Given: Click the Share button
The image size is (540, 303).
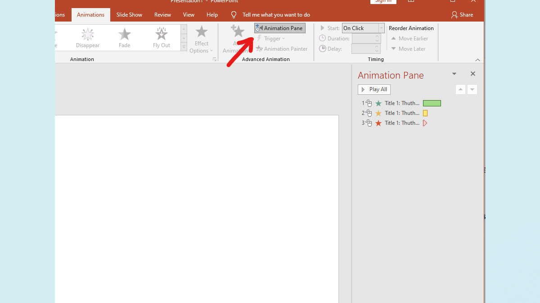Looking at the screenshot, I should pyautogui.click(x=462, y=14).
